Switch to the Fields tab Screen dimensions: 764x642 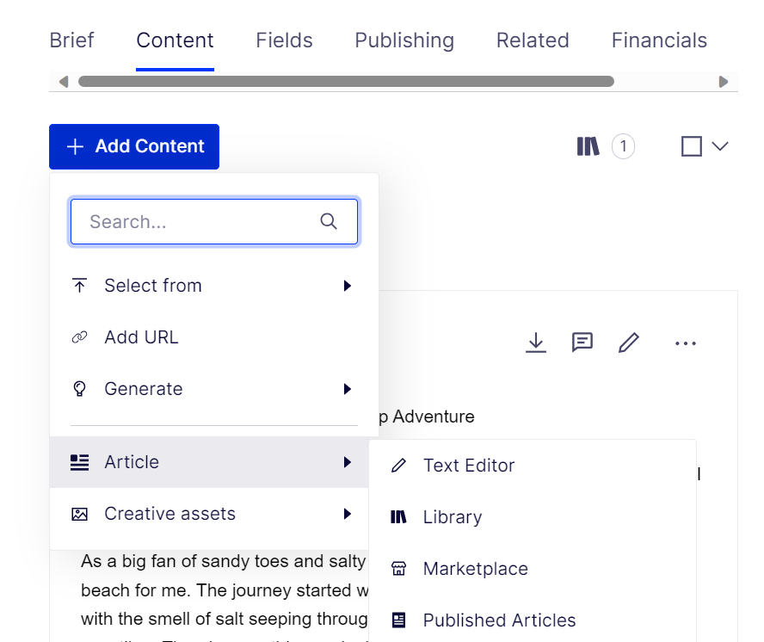284,40
